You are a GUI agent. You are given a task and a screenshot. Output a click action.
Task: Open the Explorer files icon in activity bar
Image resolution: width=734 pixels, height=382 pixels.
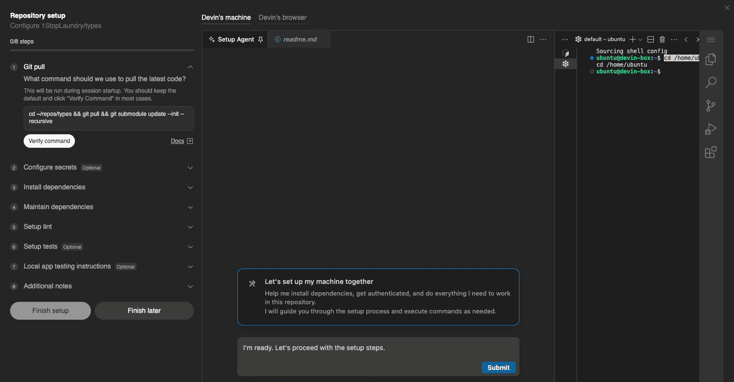coord(710,59)
